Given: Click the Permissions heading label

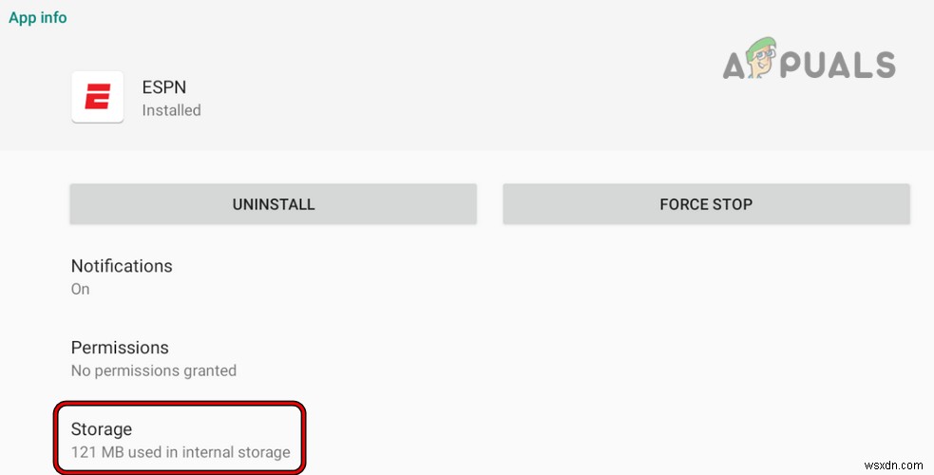Looking at the screenshot, I should tap(120, 348).
